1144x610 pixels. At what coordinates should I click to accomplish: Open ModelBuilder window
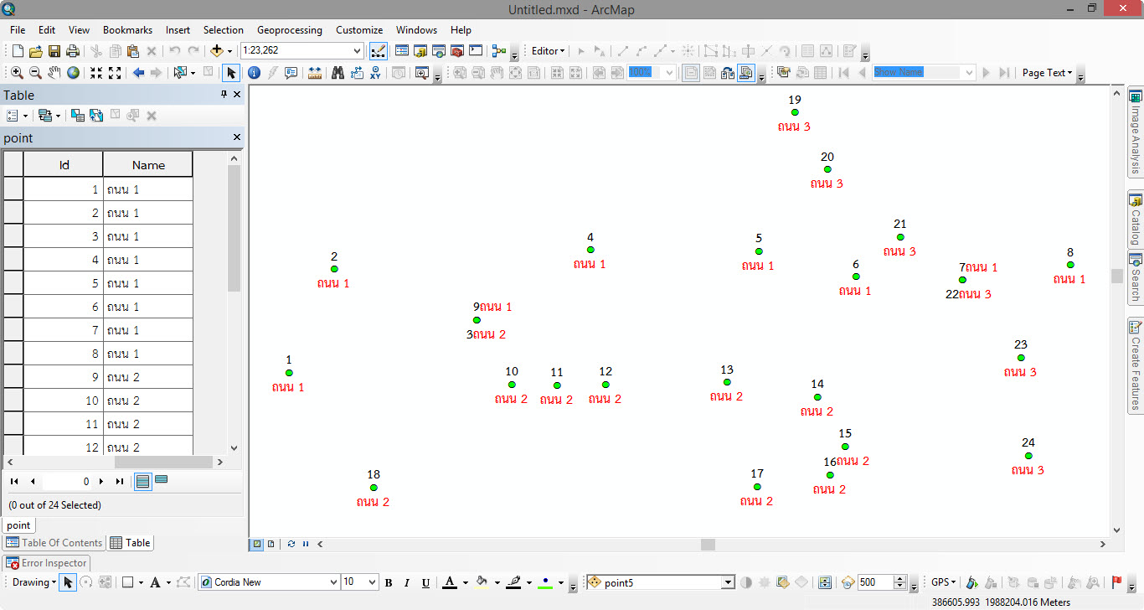499,51
